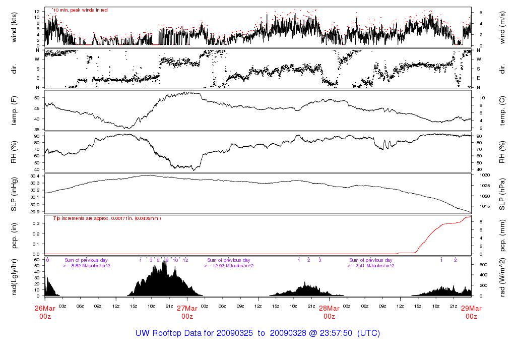Click the "pcp. (mm)" axis label
Viewport: 516px width, 353px height.
(x=502, y=236)
